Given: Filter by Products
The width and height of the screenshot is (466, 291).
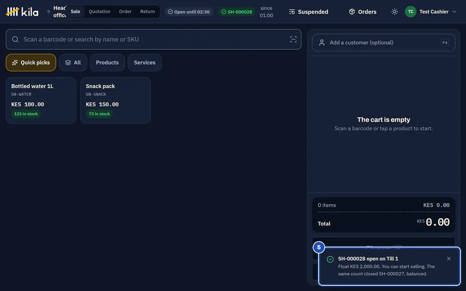Looking at the screenshot, I should [107, 63].
